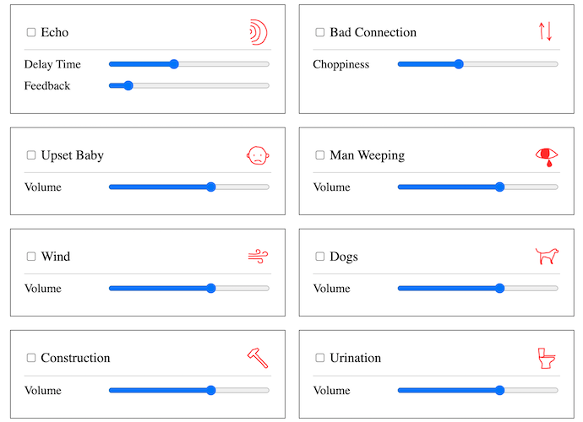Click the Upset Baby face icon

[258, 155]
